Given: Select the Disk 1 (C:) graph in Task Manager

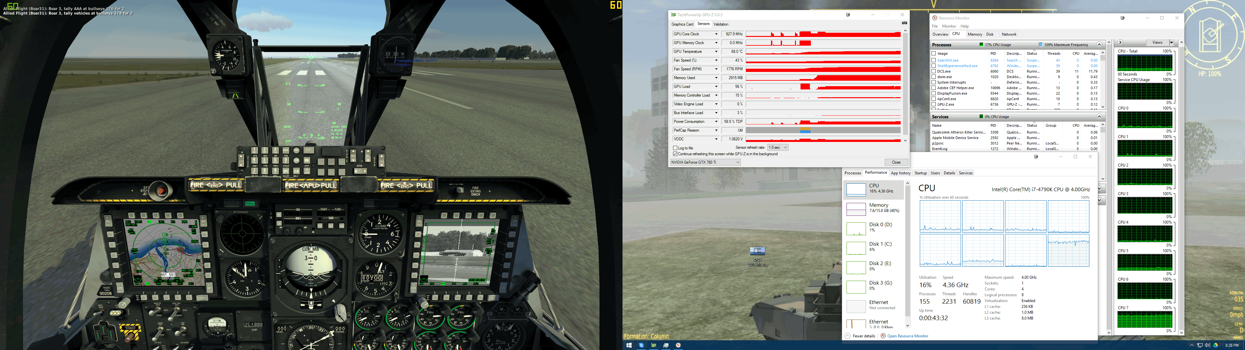Looking at the screenshot, I should (856, 248).
